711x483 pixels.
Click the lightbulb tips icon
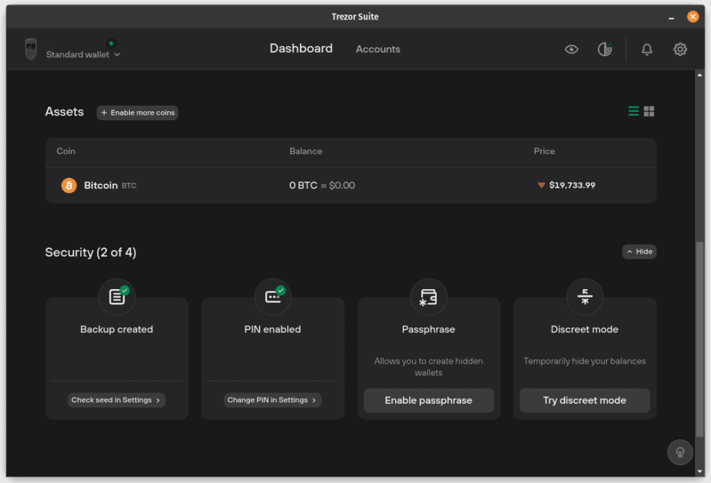680,452
